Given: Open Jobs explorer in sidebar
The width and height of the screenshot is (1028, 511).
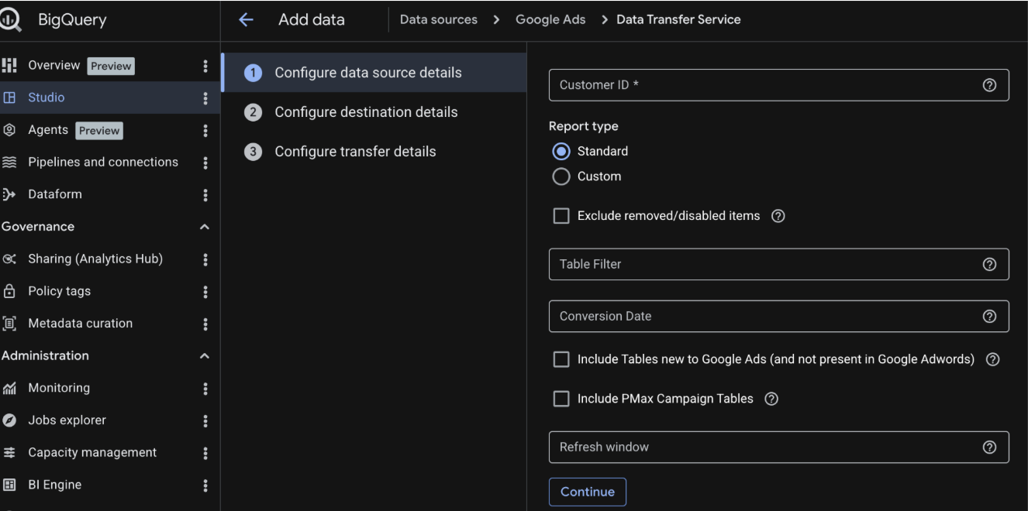Looking at the screenshot, I should click(67, 420).
